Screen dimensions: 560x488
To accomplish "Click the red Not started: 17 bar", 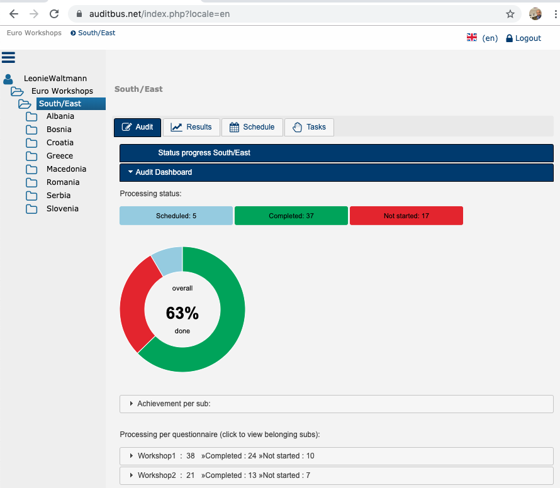I will click(x=406, y=216).
